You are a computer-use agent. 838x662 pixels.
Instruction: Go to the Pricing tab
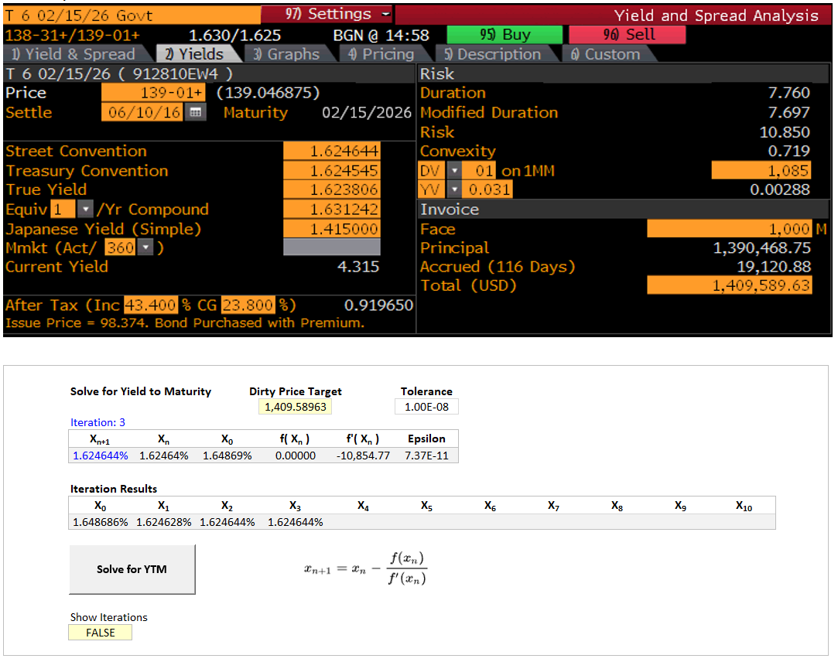click(x=381, y=54)
